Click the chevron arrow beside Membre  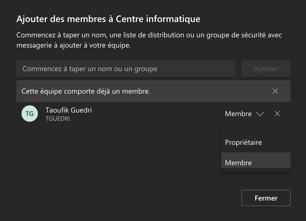[x=260, y=114]
